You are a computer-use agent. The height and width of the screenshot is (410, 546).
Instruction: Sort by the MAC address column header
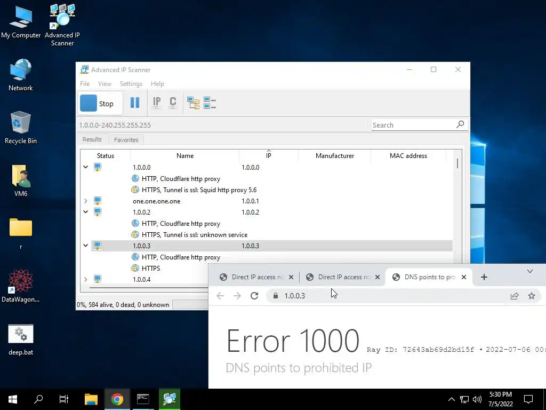(x=408, y=156)
